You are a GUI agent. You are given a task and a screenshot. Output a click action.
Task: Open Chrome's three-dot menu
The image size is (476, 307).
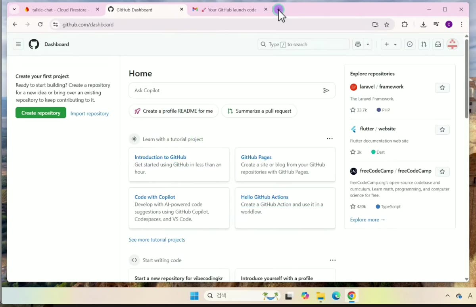[461, 25]
